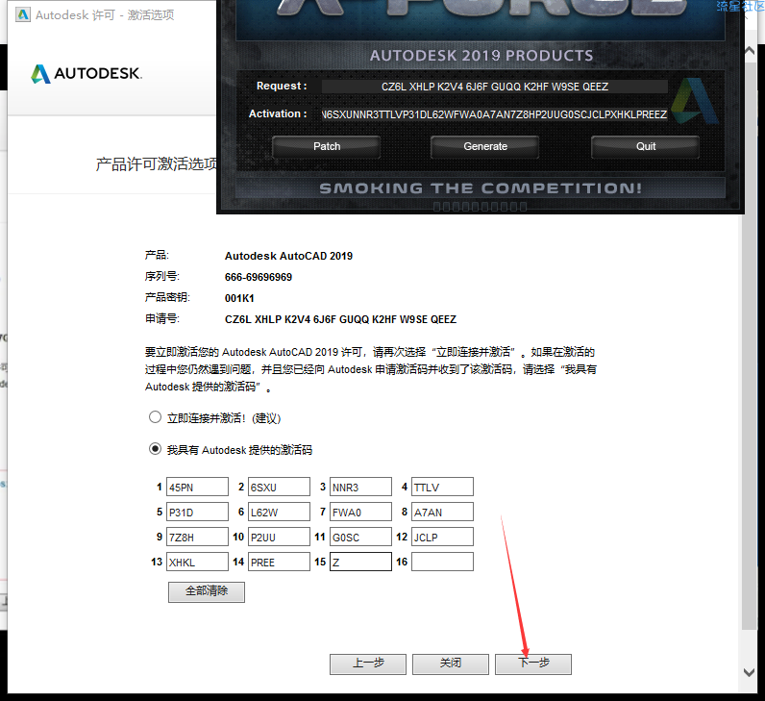This screenshot has height=701, width=765.
Task: Click the serial number 666-69696969
Action: tap(259, 277)
